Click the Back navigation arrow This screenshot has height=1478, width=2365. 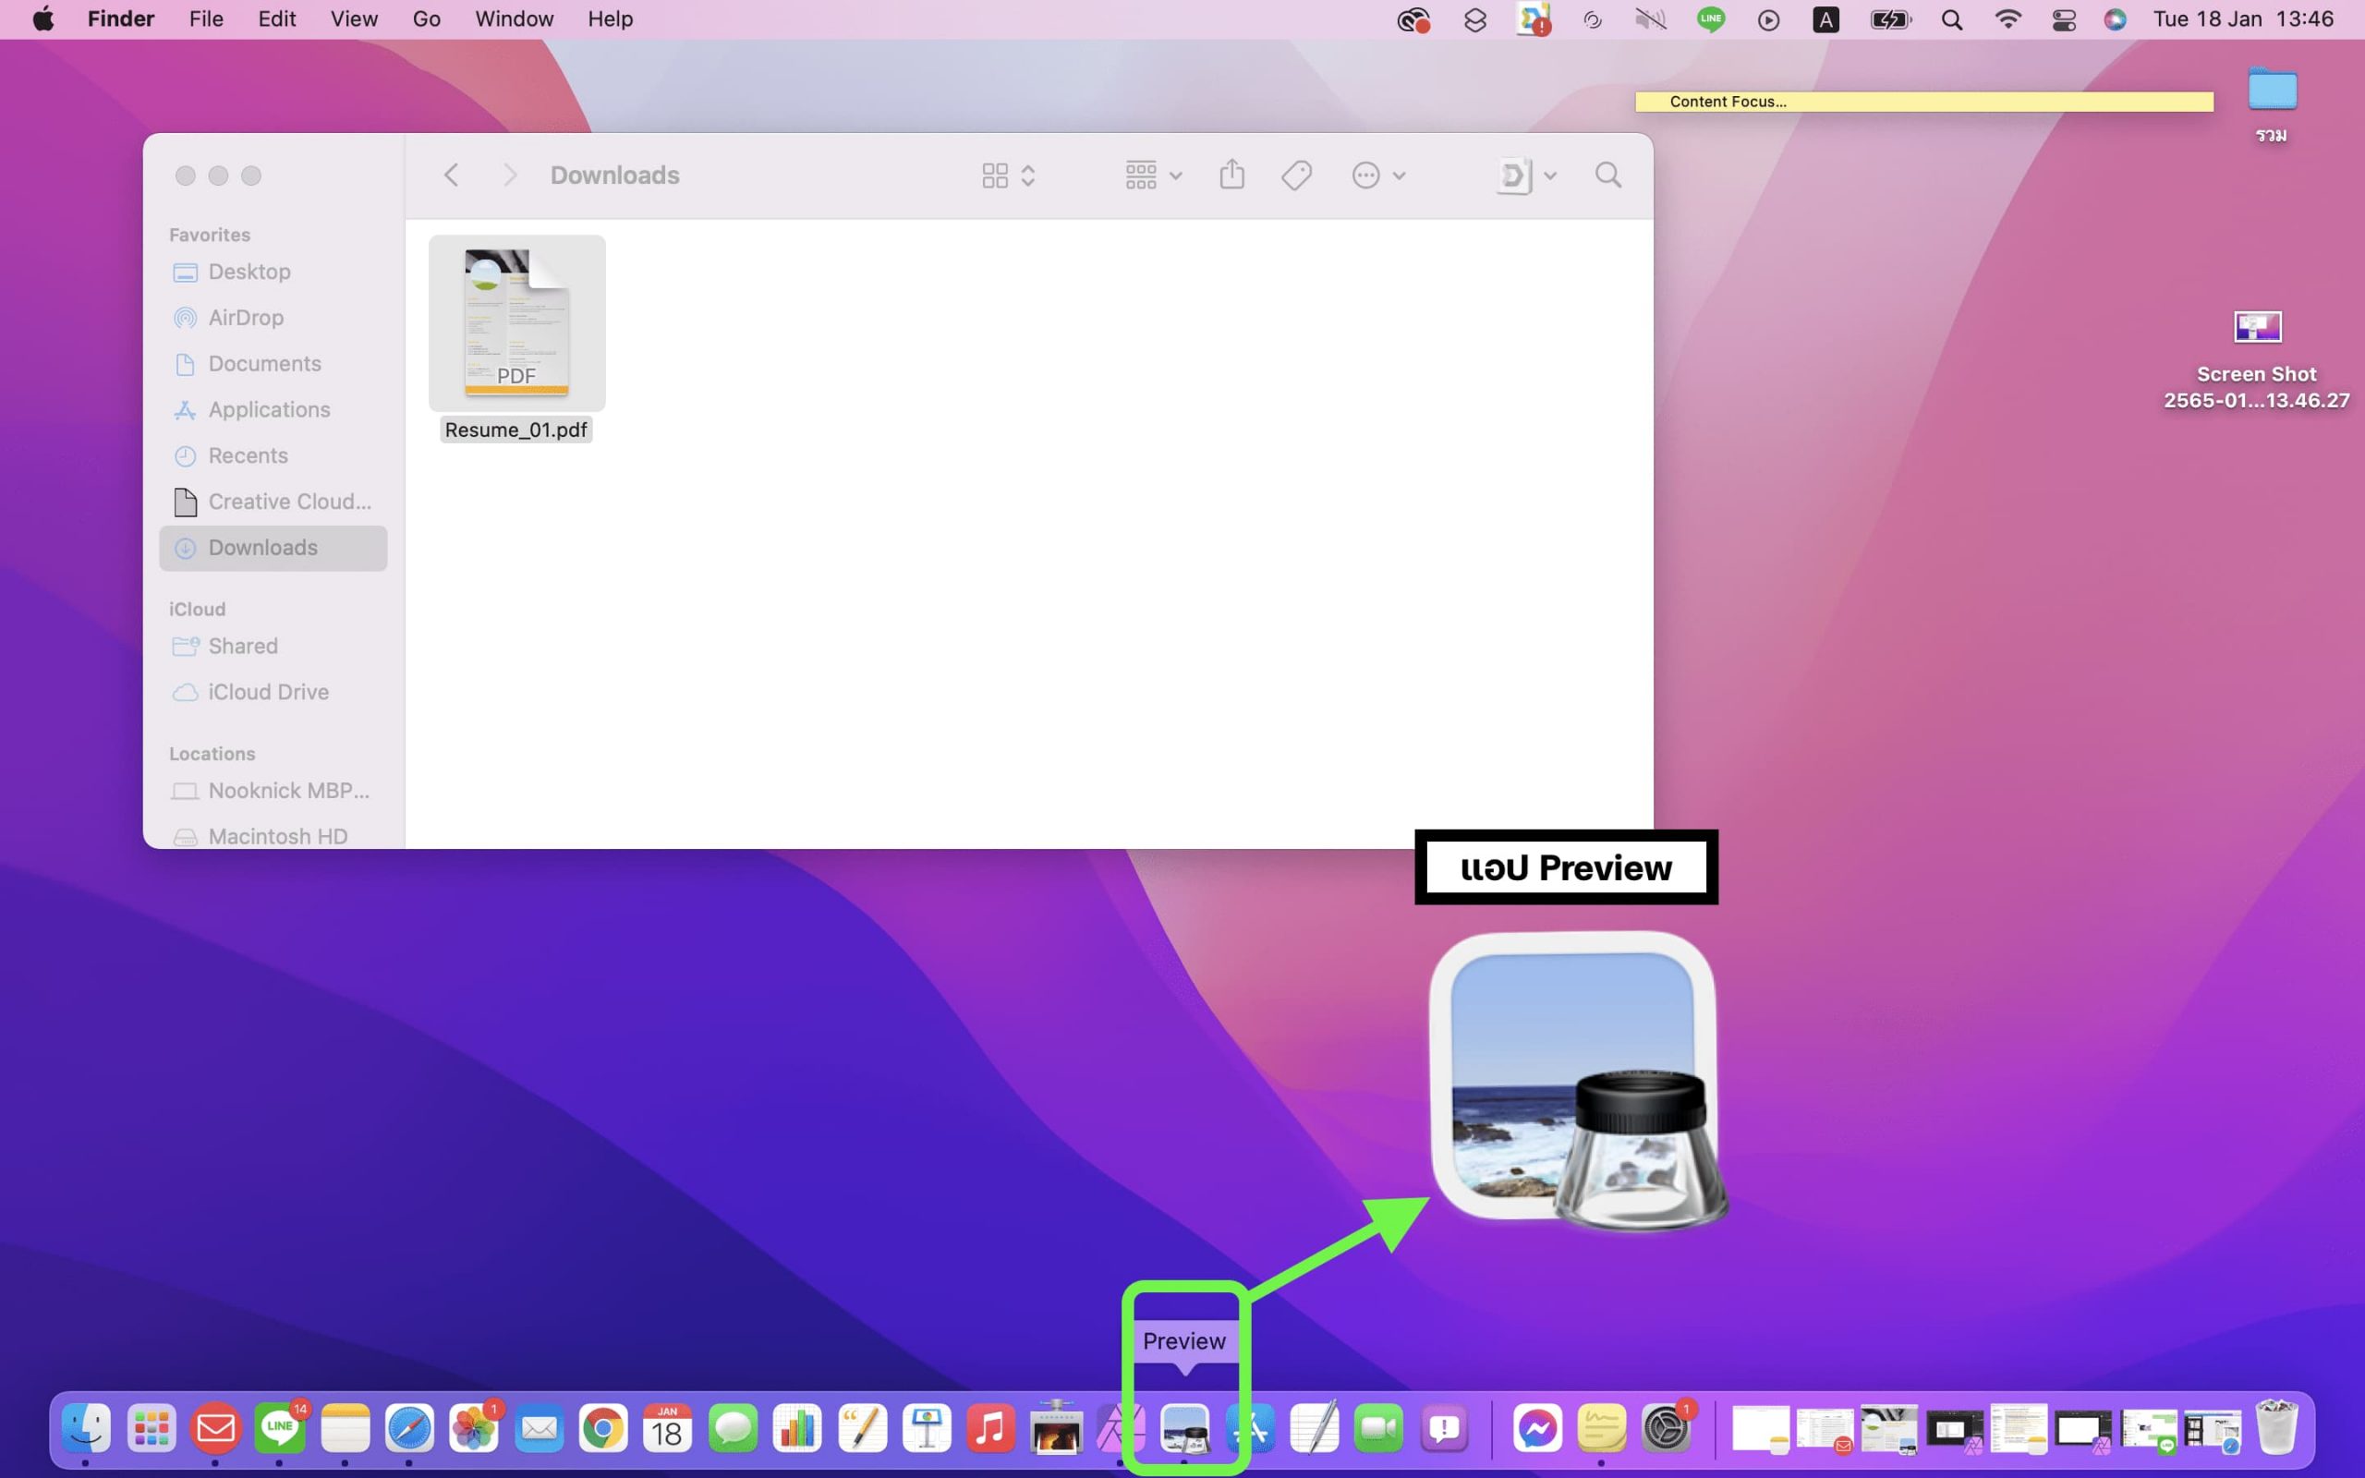tap(451, 175)
